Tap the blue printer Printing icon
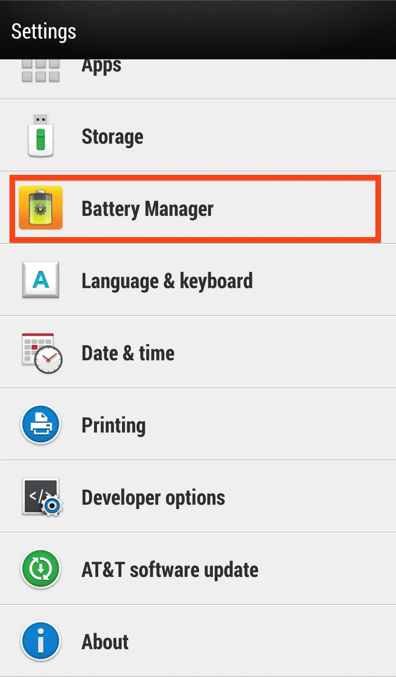Image resolution: width=396 pixels, height=677 pixels. click(41, 424)
